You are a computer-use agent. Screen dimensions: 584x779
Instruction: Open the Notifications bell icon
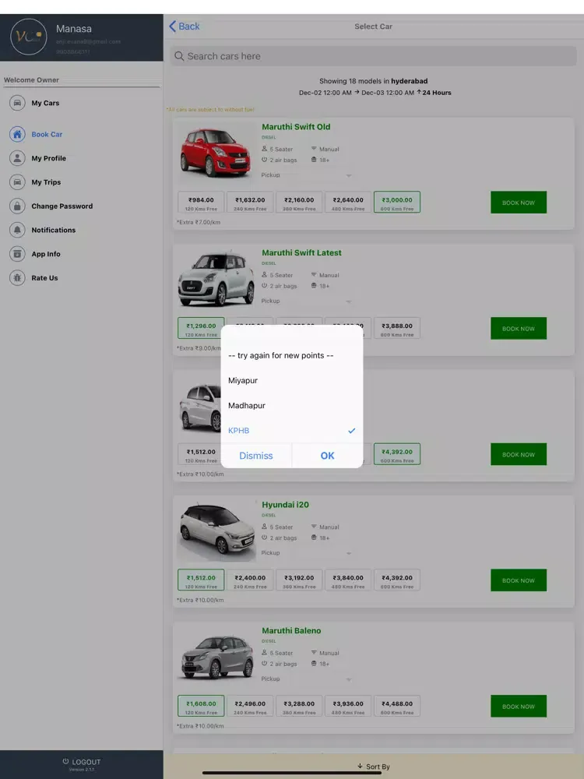click(17, 230)
